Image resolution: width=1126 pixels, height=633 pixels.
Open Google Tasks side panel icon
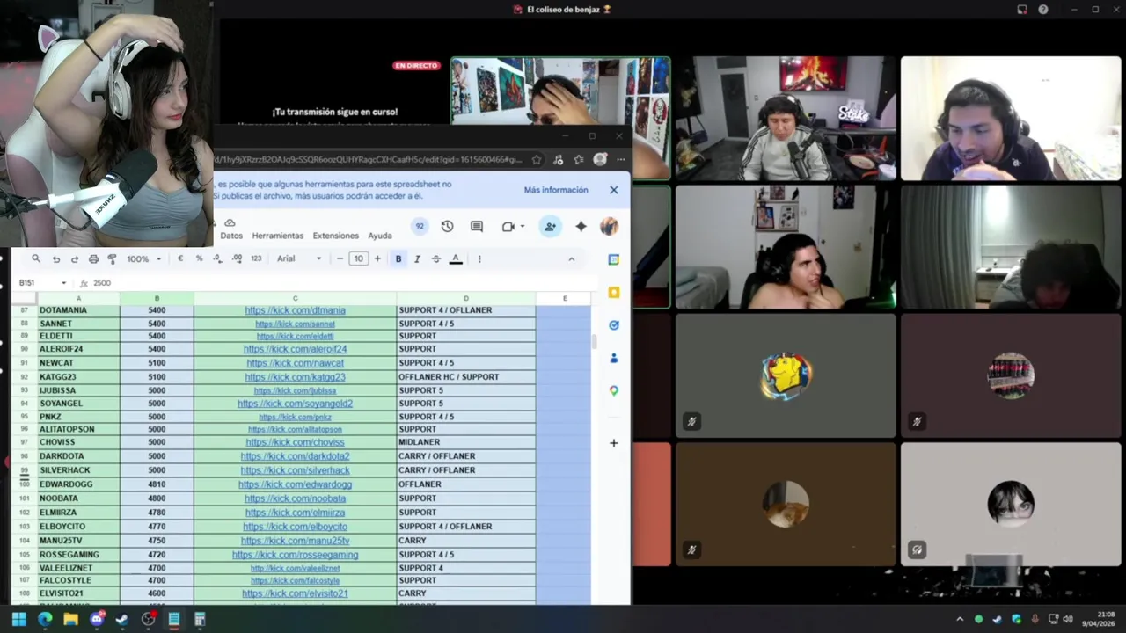point(614,325)
